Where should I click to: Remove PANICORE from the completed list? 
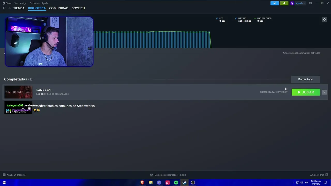324,92
